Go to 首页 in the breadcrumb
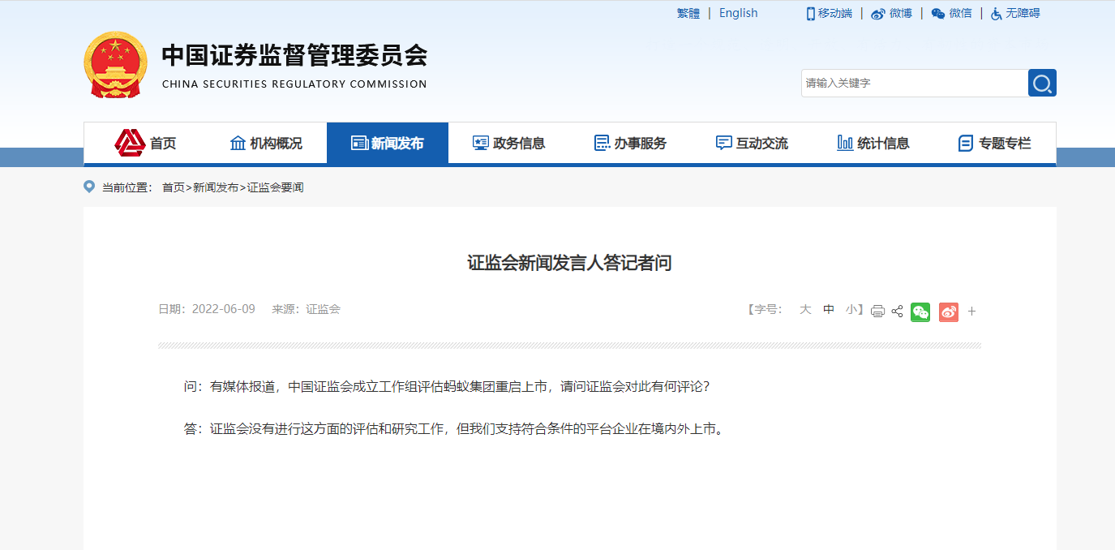Viewport: 1115px width, 550px height. pos(174,187)
